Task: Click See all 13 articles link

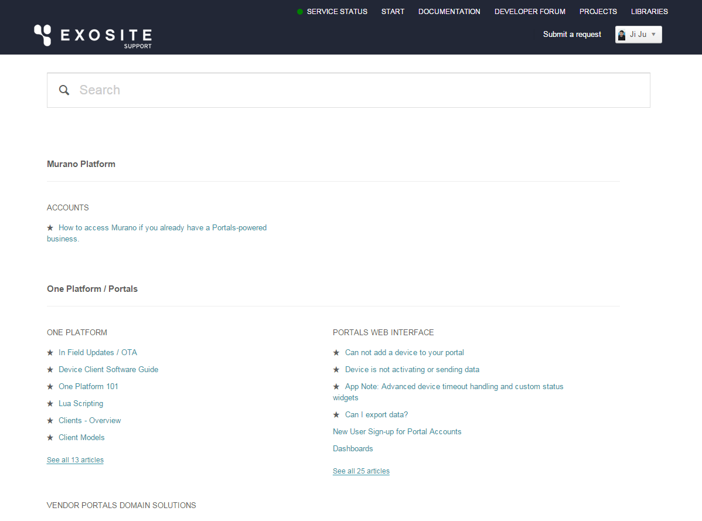Action: [75, 460]
